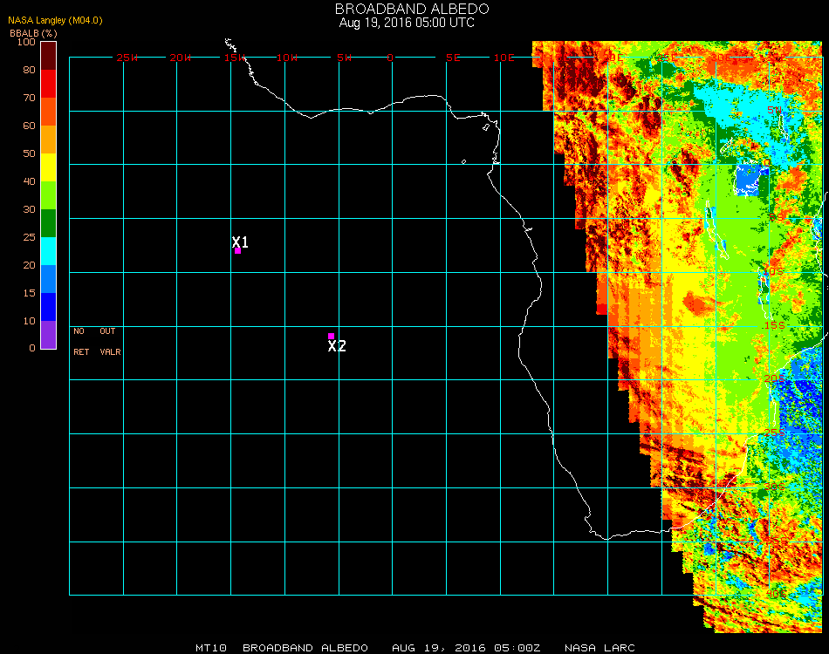Pick the cyan 20-25% color band
This screenshot has width=829, height=654.
coord(48,251)
